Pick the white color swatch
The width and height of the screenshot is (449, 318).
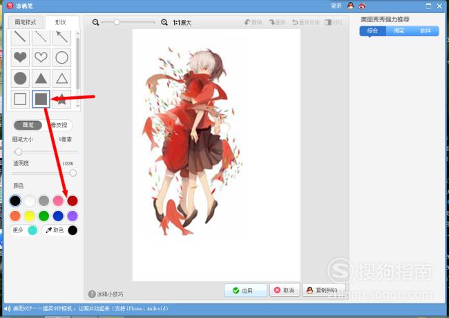point(30,201)
